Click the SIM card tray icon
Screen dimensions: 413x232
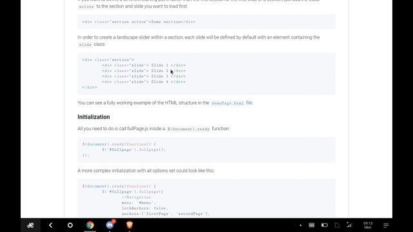coord(337,225)
